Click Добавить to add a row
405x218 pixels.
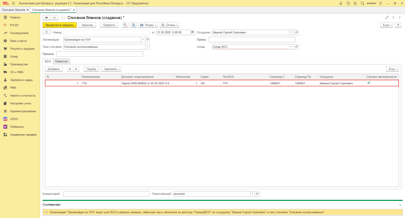point(54,69)
